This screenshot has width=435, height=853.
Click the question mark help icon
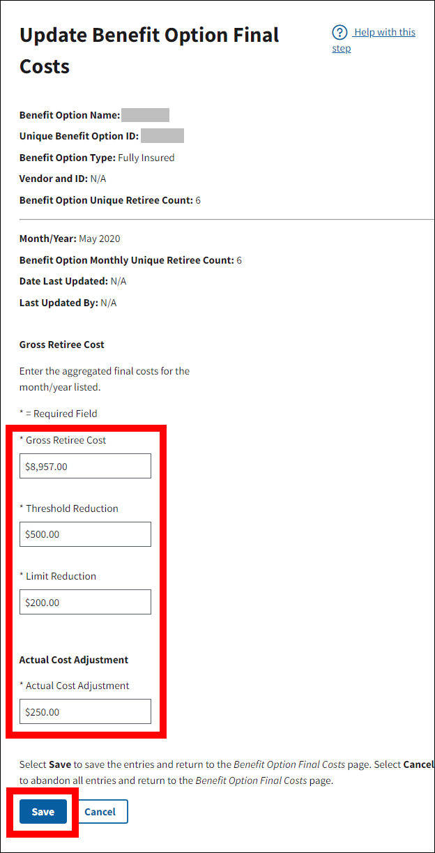[x=339, y=33]
